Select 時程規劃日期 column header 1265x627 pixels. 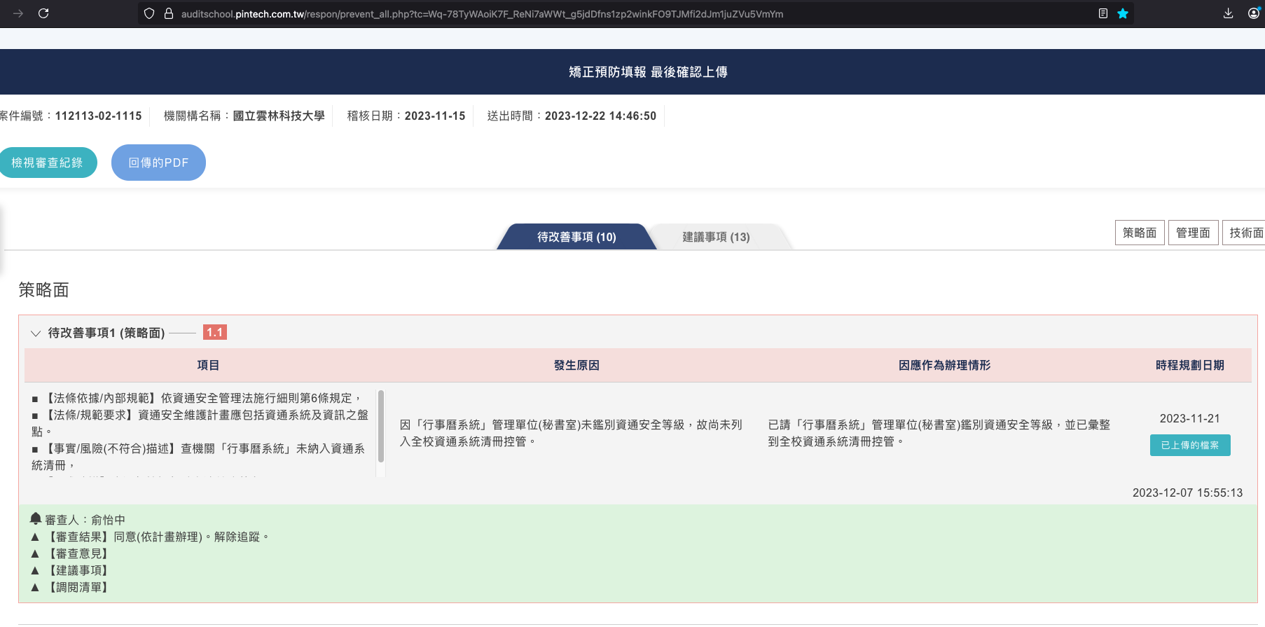(x=1190, y=365)
